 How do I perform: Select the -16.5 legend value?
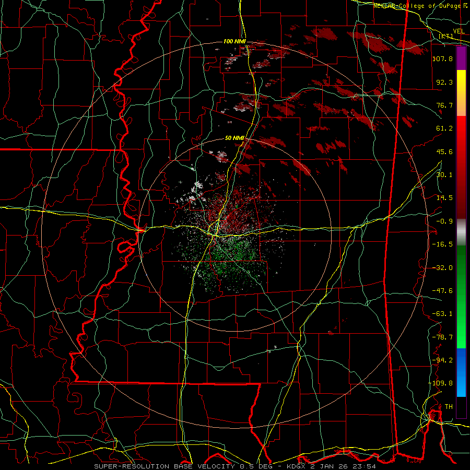click(x=442, y=244)
